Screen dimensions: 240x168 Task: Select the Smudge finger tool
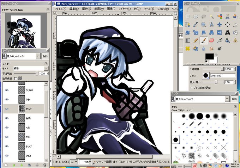[x=212, y=48]
